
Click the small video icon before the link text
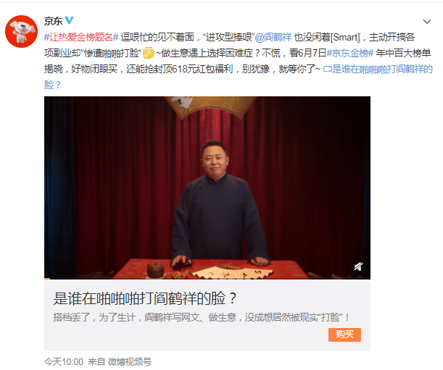tap(327, 69)
